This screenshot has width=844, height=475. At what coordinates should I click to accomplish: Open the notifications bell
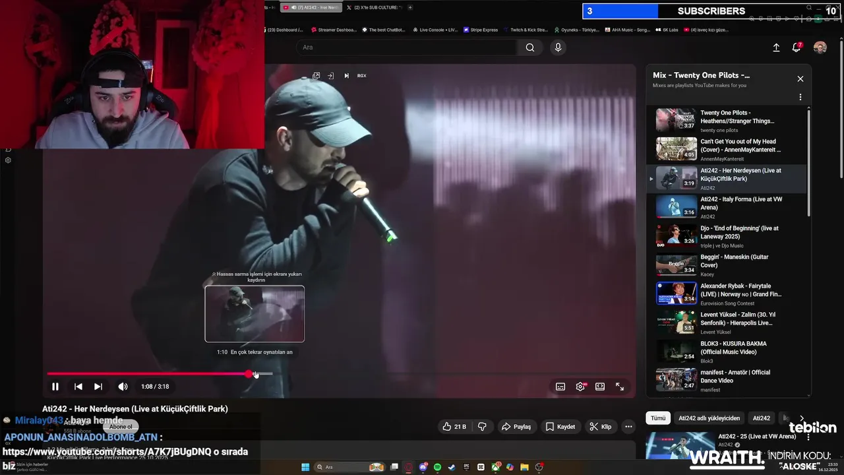click(x=797, y=47)
